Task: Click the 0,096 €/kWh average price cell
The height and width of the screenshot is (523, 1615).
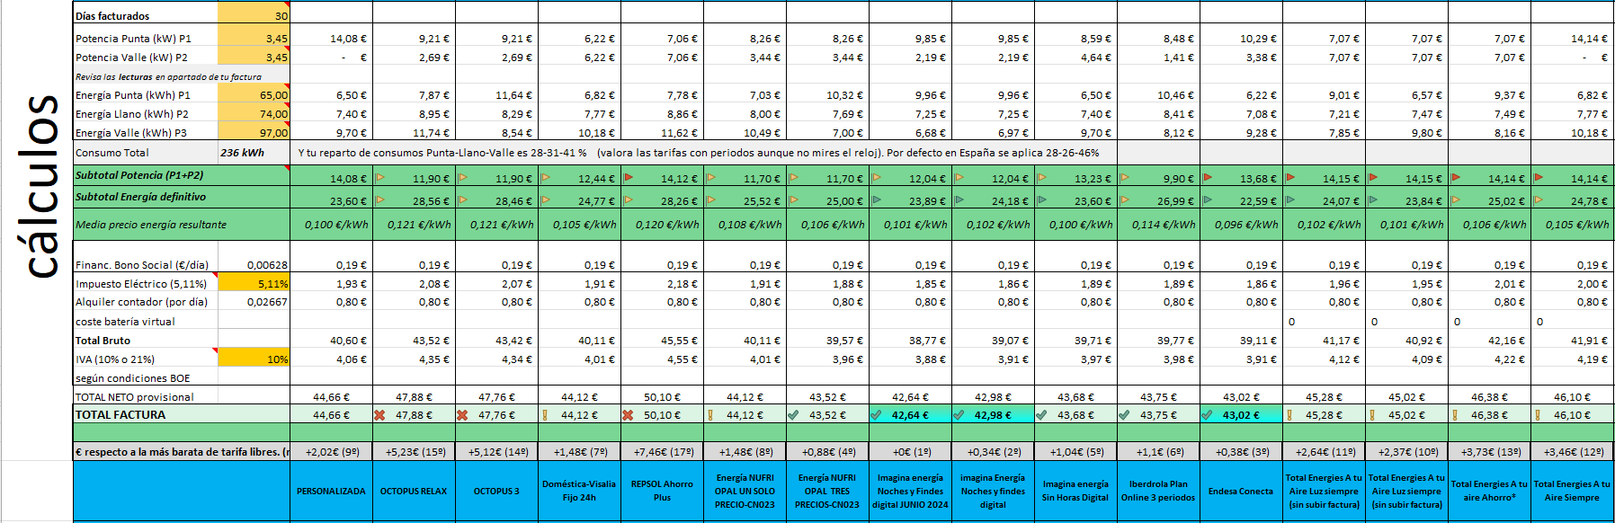Action: [1241, 224]
